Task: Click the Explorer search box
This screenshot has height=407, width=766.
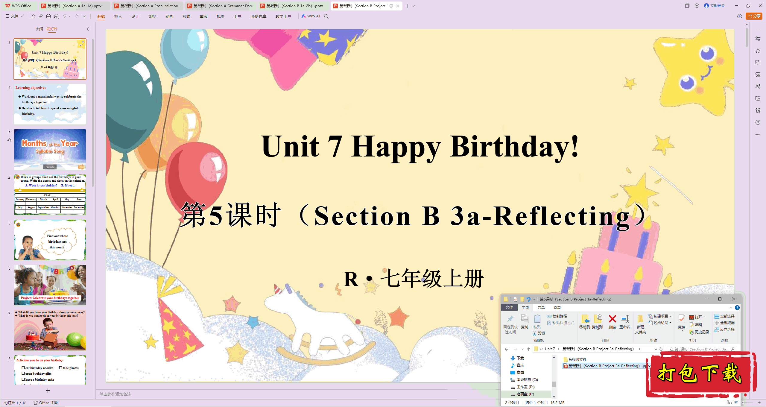Action: [702, 349]
